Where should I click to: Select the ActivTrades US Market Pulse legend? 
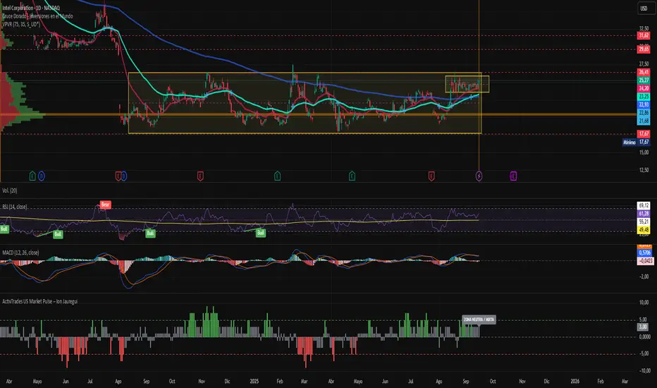point(39,301)
